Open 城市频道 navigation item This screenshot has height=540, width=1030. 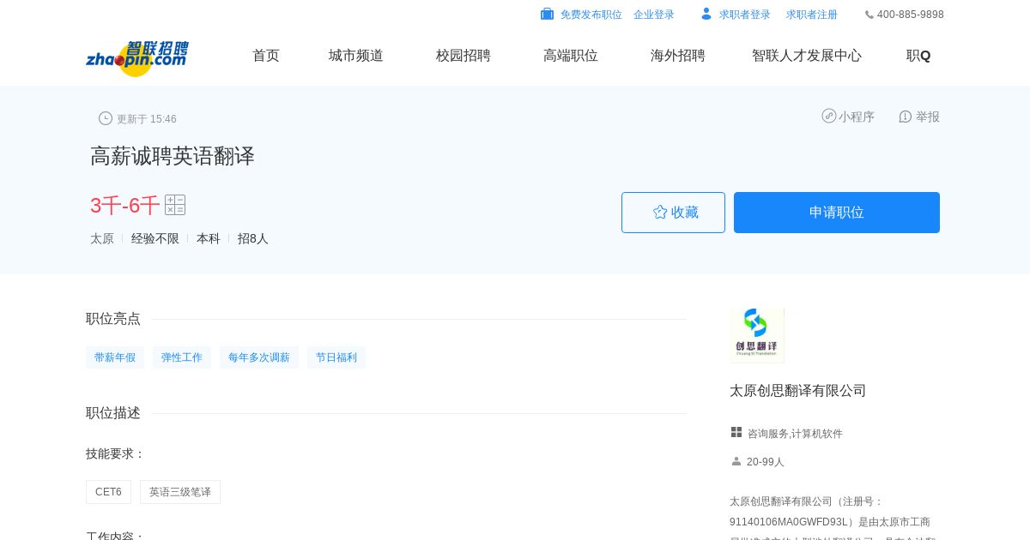coord(356,56)
